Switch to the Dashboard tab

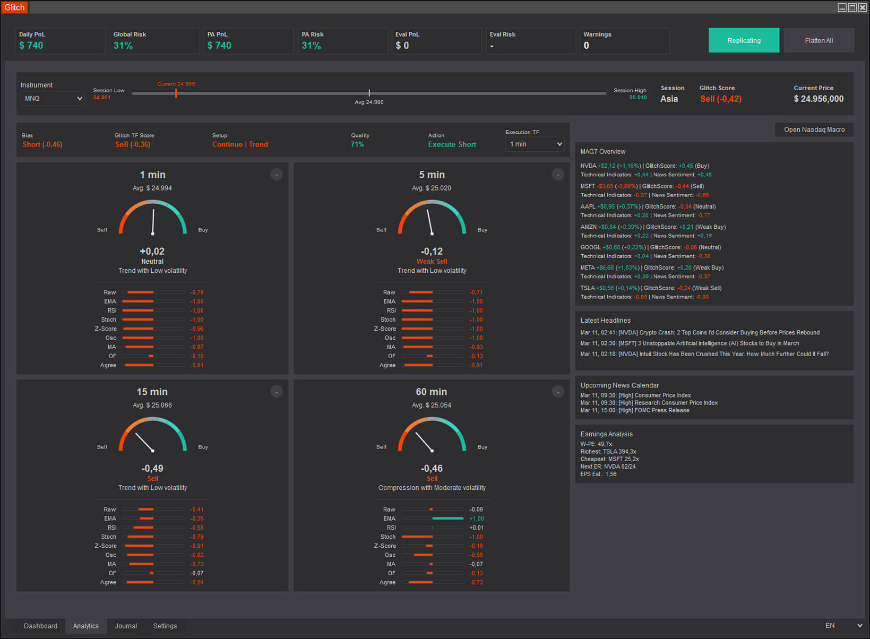[x=40, y=626]
